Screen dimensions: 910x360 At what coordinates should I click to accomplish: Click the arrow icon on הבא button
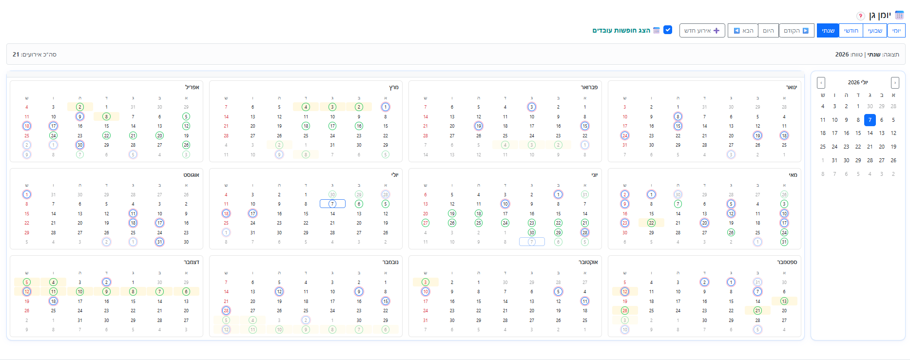737,31
